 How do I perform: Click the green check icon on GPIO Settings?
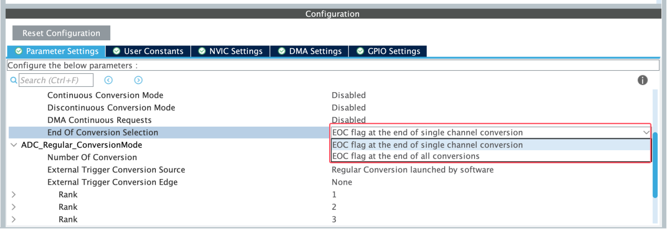(x=360, y=51)
